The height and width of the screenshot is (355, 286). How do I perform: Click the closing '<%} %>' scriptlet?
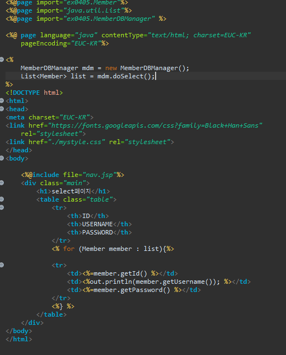63,306
